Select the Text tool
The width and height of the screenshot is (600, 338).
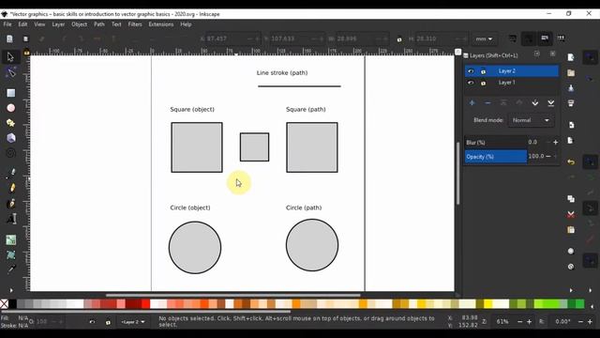point(11,219)
